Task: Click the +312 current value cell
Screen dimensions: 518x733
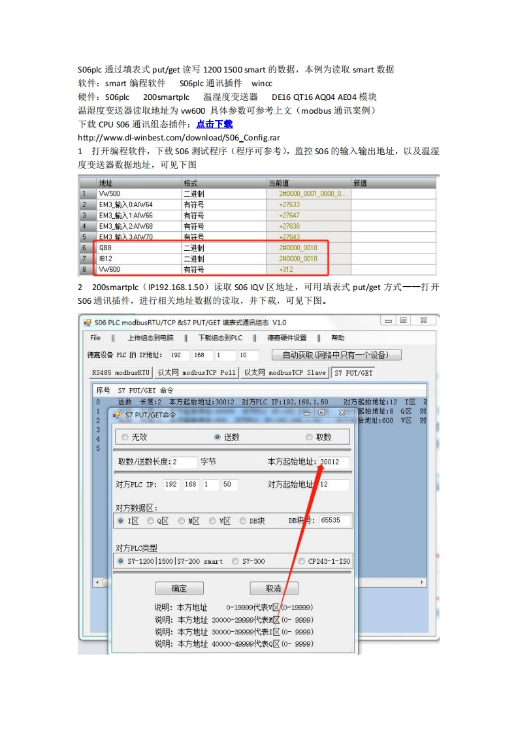Action: (x=308, y=269)
